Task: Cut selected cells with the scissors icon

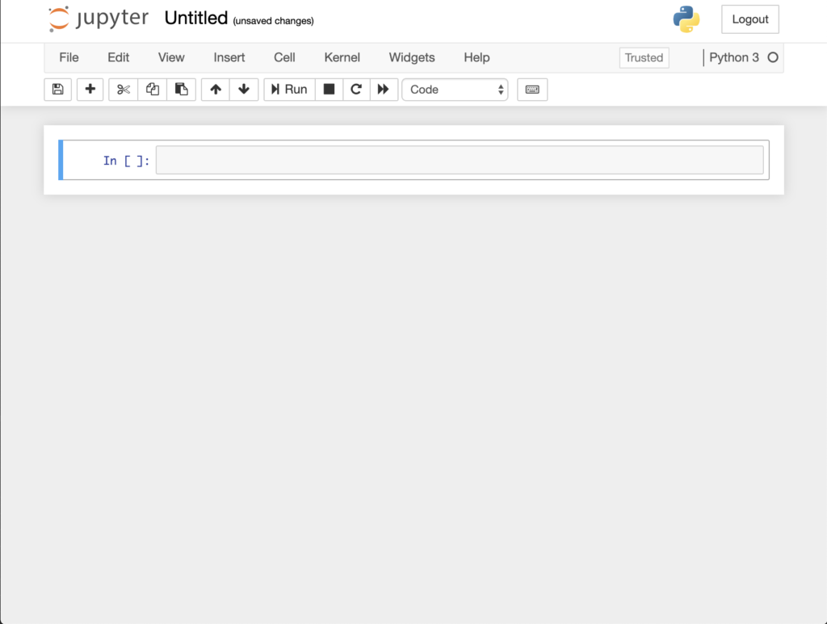Action: 124,90
